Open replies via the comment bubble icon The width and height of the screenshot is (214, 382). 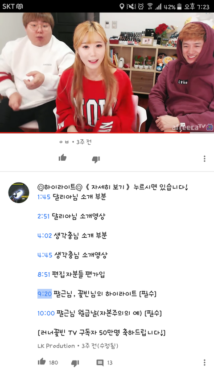click(100, 363)
